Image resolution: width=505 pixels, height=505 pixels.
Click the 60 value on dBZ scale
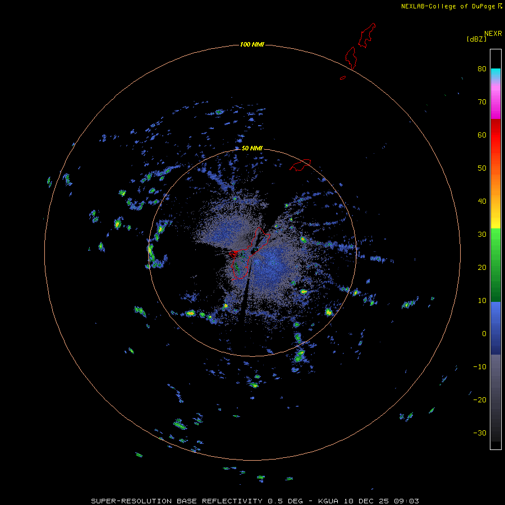tap(482, 135)
